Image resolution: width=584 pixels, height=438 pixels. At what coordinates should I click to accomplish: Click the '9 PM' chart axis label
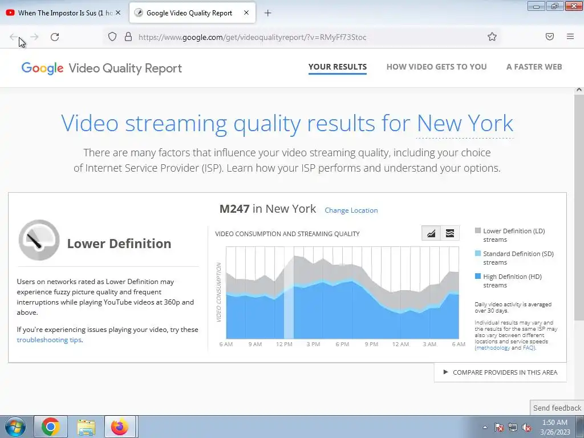click(x=371, y=344)
